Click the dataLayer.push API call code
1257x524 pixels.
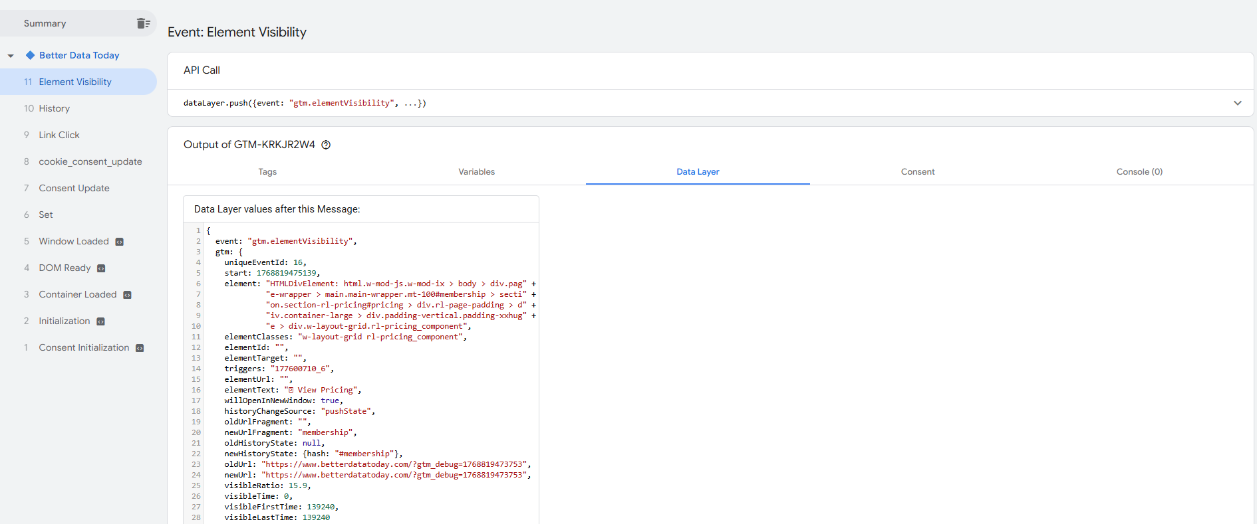(x=305, y=103)
